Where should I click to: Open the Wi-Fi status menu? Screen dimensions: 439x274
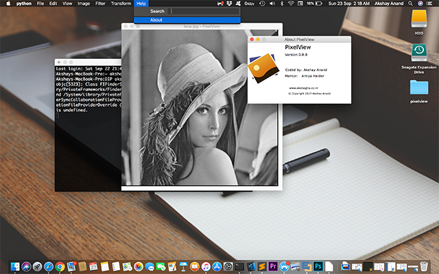291,3
